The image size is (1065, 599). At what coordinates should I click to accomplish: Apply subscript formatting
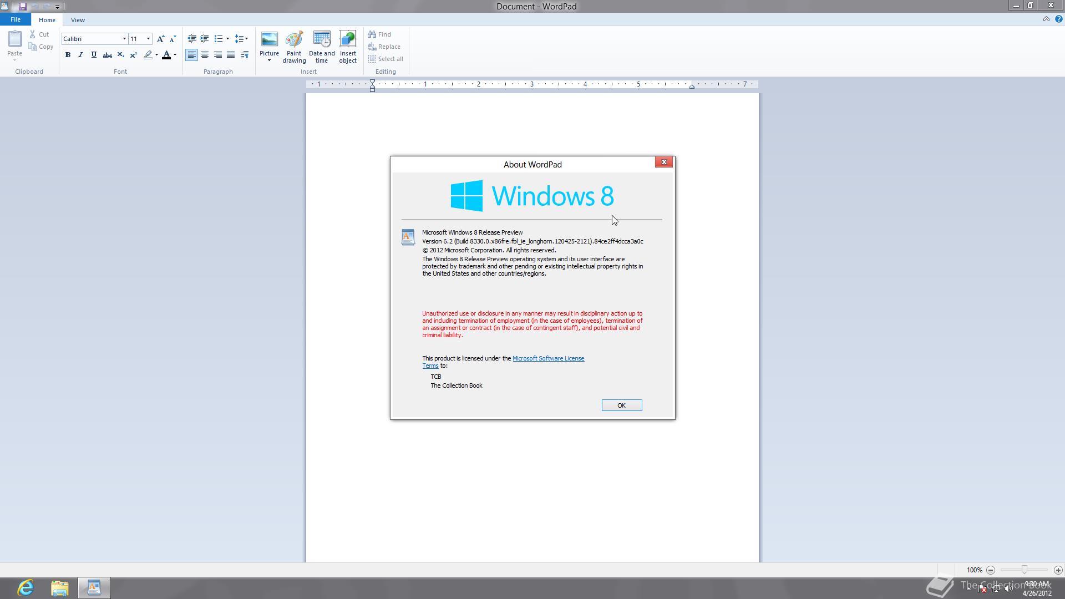(120, 55)
